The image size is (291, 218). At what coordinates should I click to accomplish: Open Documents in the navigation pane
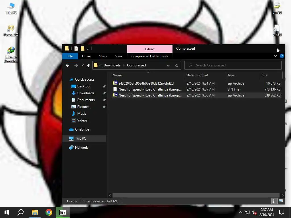point(86,100)
